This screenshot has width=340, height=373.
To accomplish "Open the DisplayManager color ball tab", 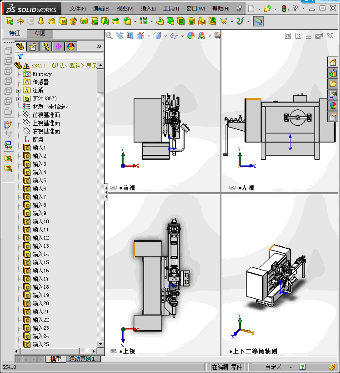I will [71, 46].
